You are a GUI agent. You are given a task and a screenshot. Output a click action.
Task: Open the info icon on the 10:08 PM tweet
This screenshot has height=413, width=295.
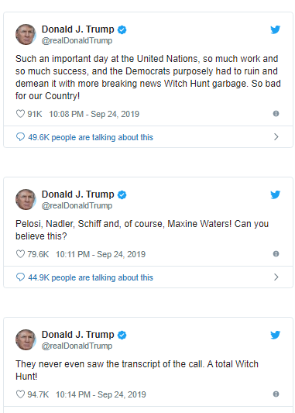pyautogui.click(x=276, y=114)
